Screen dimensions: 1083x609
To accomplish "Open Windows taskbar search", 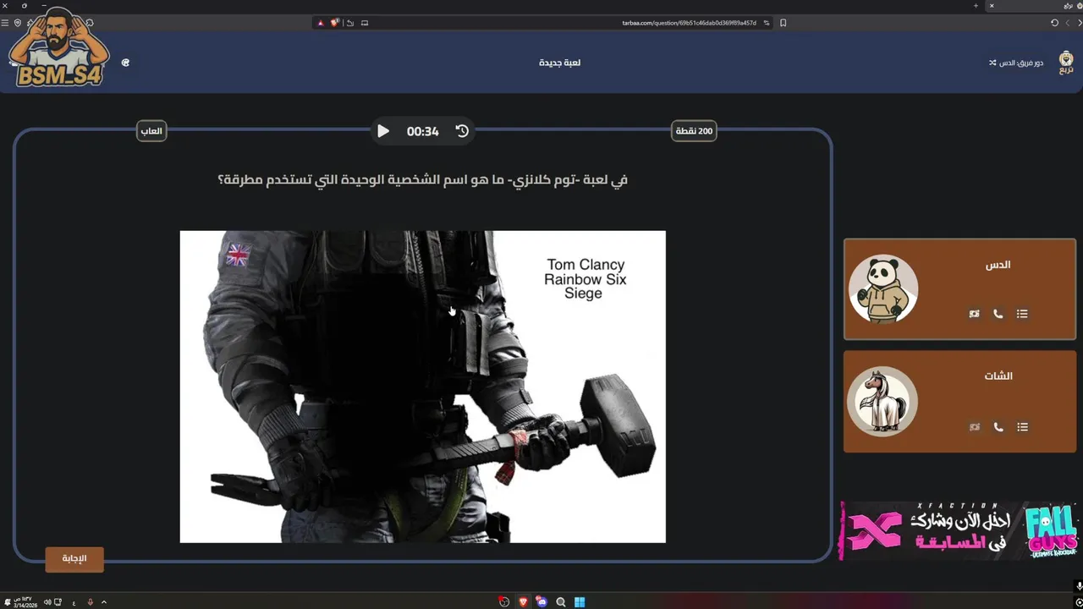I will 560,602.
